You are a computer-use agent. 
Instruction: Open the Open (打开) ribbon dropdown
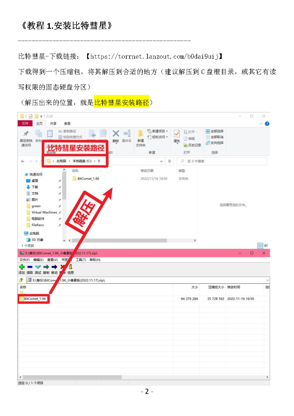tap(191, 132)
